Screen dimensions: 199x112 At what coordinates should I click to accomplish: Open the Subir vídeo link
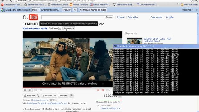pos(133,17)
